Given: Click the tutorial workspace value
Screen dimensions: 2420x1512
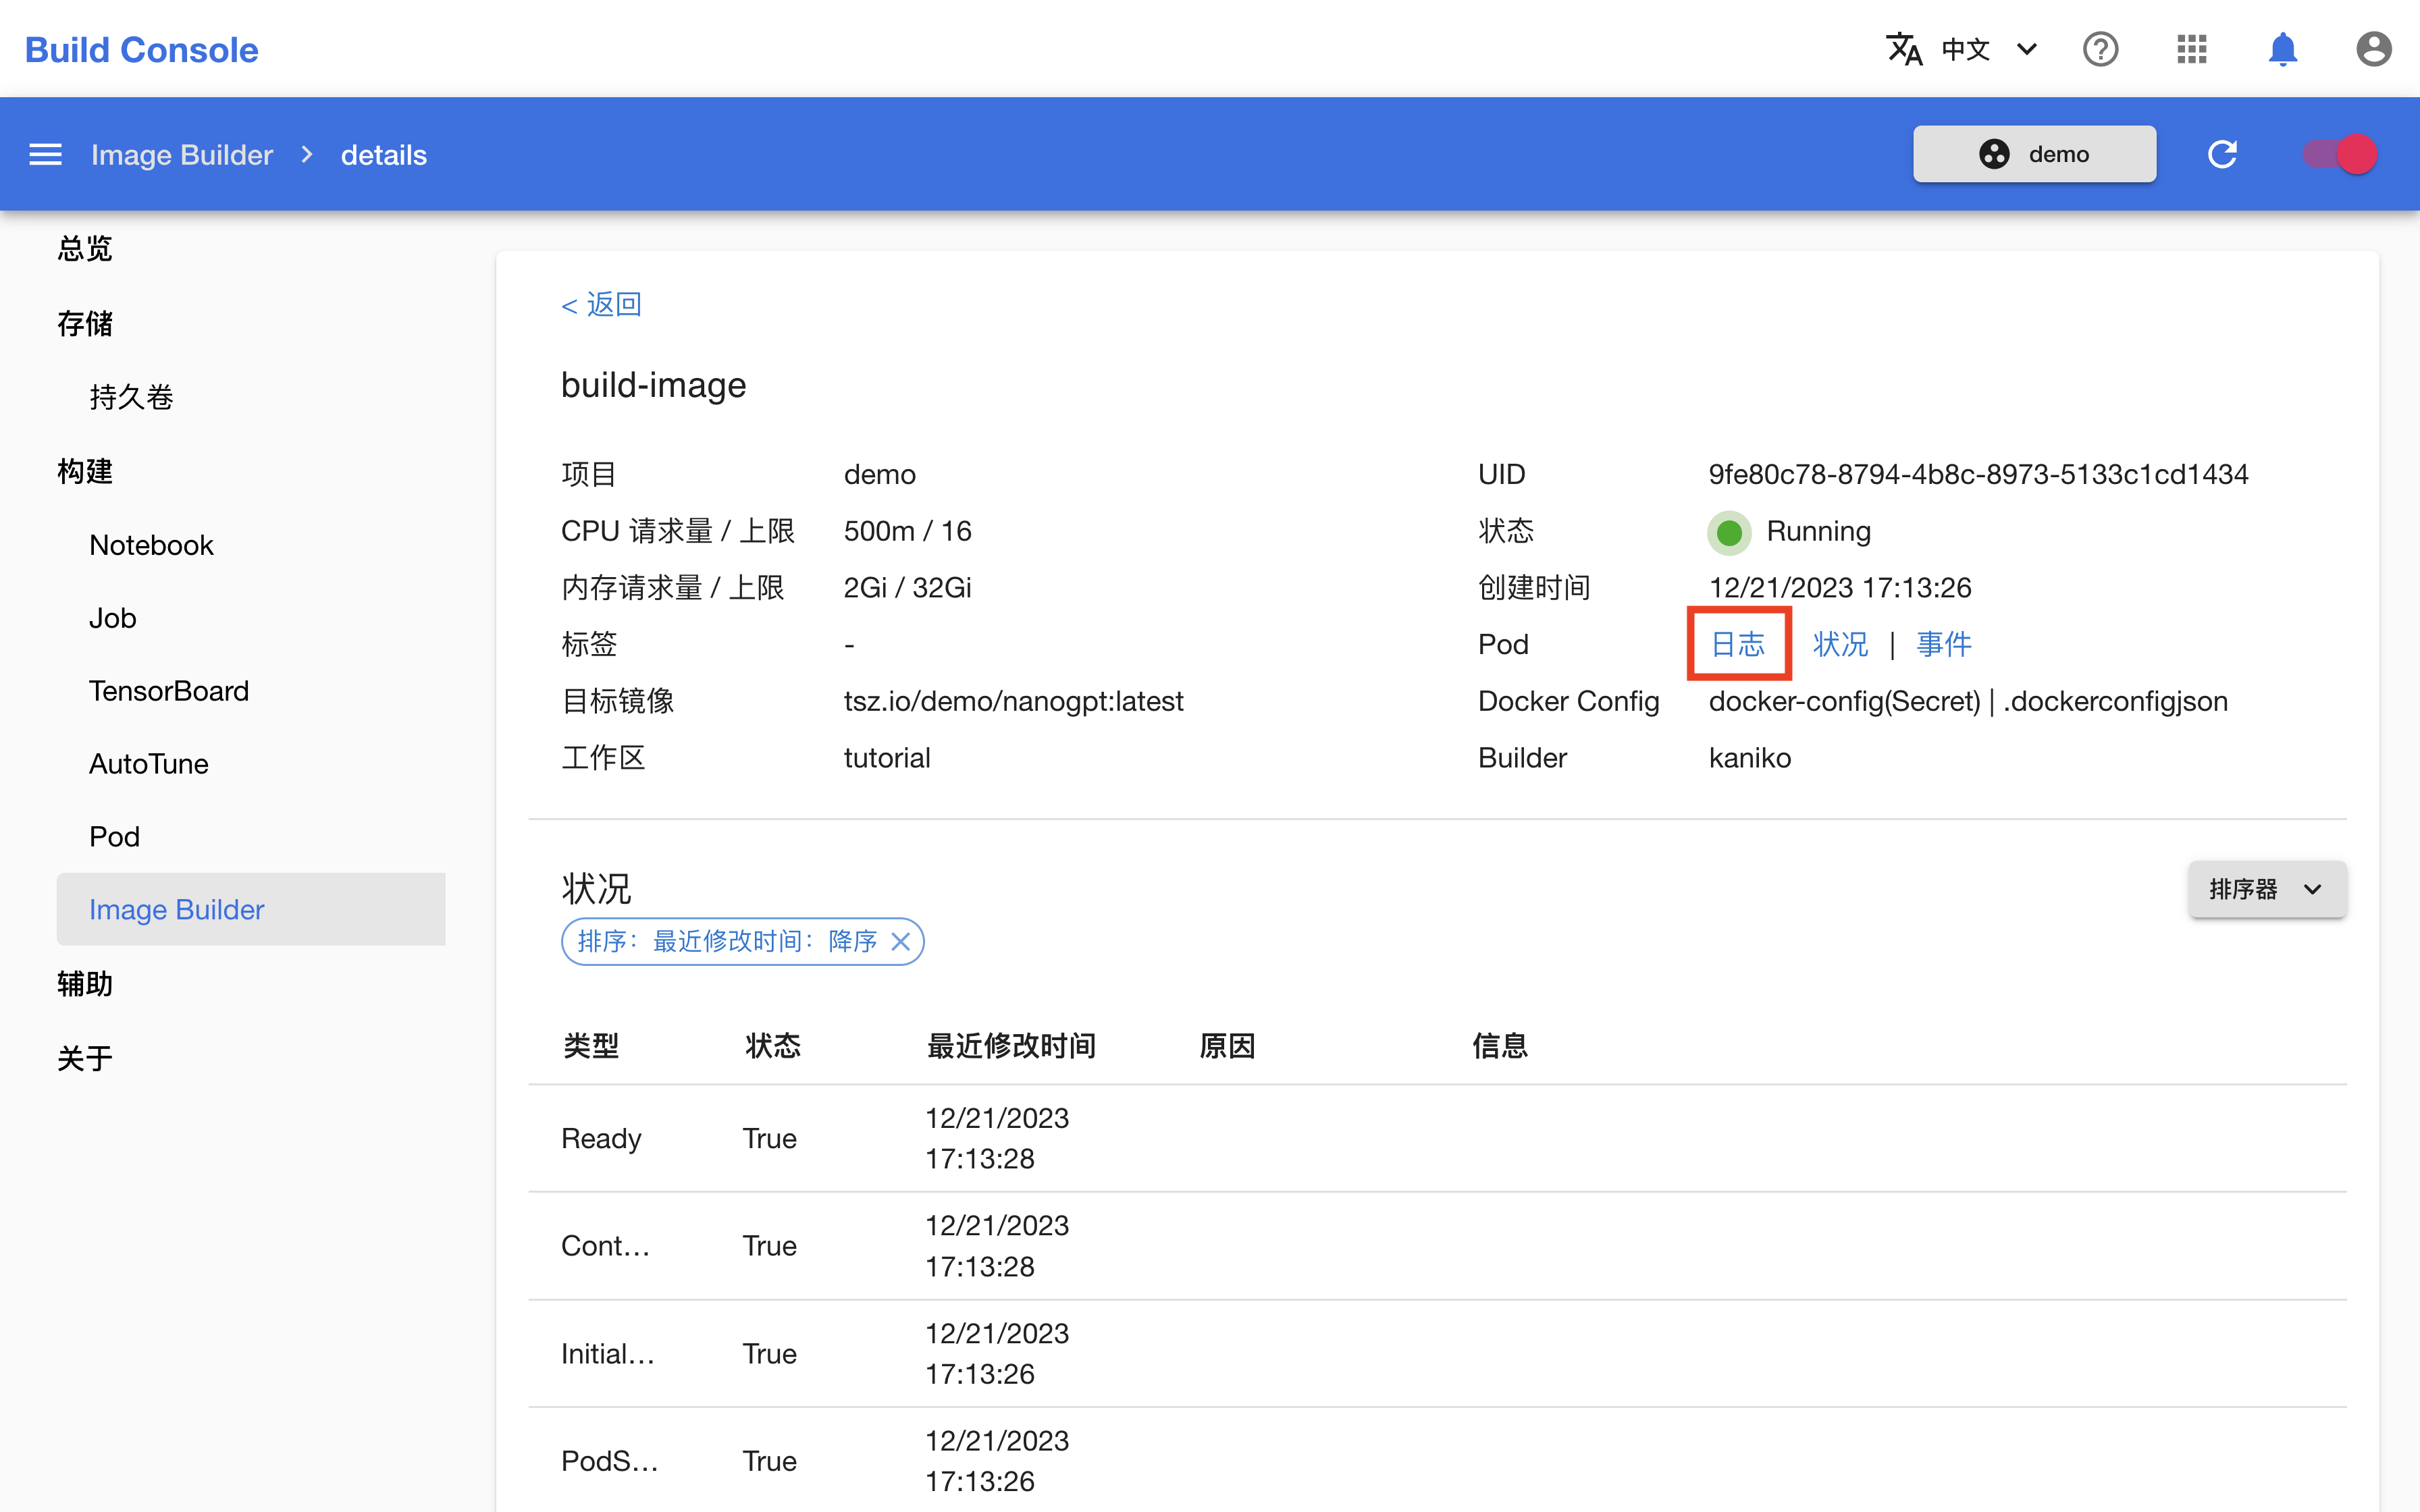Looking at the screenshot, I should pos(886,758).
